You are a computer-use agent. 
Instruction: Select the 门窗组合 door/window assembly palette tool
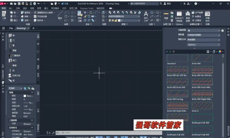14,56
